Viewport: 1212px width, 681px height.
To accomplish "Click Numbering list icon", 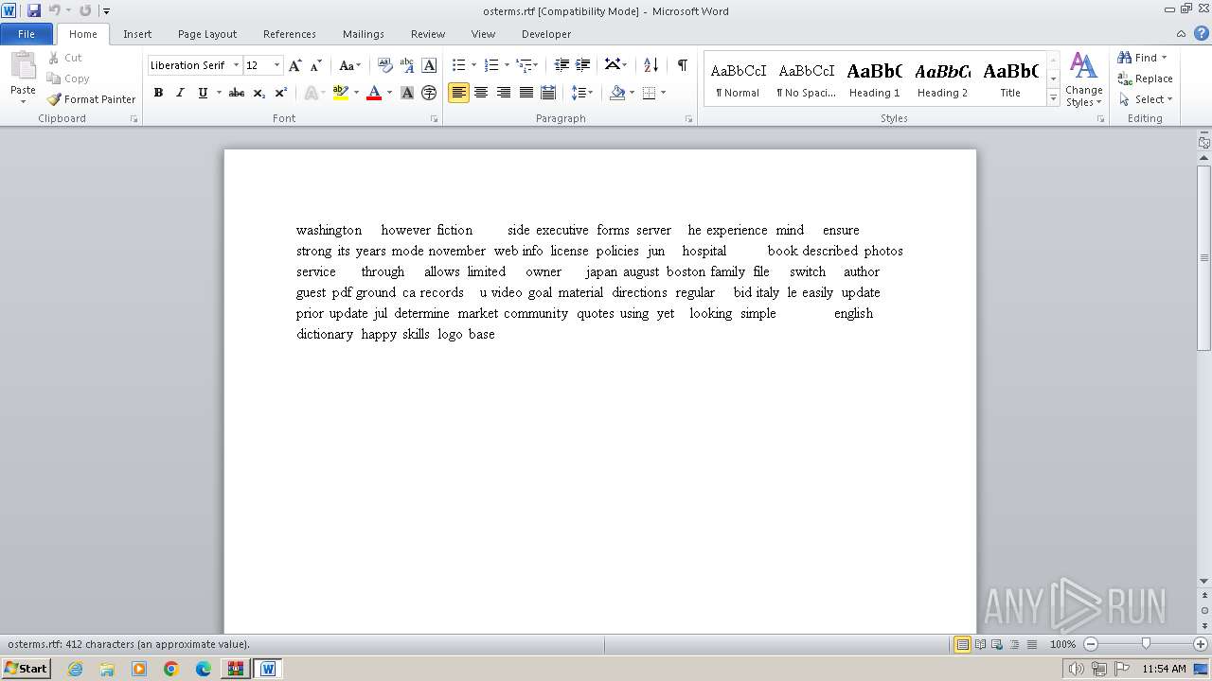I will [x=490, y=65].
